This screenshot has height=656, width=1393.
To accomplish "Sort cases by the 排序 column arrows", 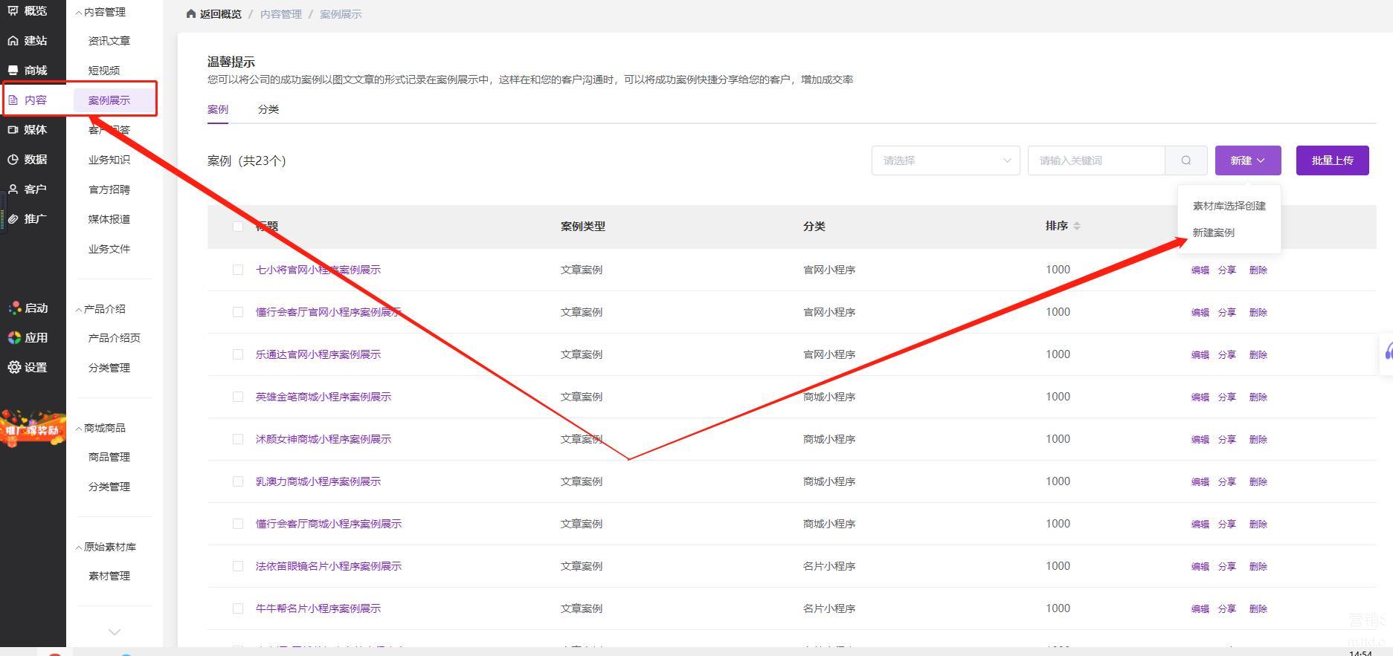I will click(x=1076, y=226).
